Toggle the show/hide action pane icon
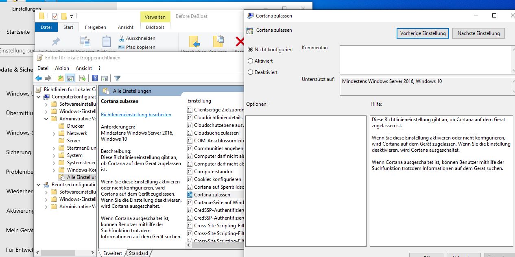This screenshot has width=515, height=257. click(x=104, y=78)
